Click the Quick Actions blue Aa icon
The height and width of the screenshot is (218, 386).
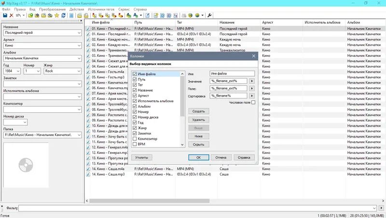(x=136, y=15)
